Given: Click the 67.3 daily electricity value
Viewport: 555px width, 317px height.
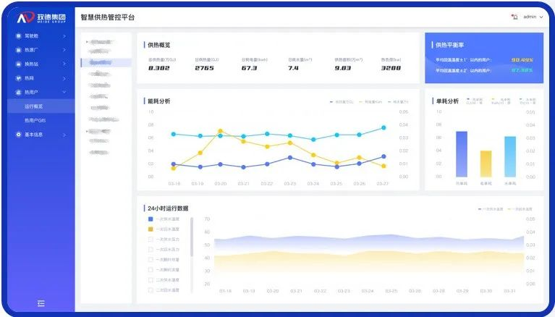Looking at the screenshot, I should (x=249, y=68).
